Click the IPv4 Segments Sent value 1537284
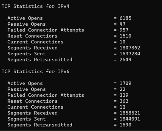The height and width of the screenshot is (131, 162). [x=130, y=54]
